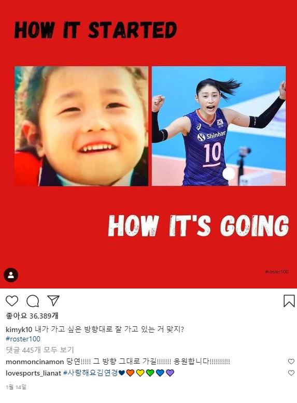This screenshot has height=403, width=297.
Task: Save post with bookmark icon
Action: pyautogui.click(x=289, y=301)
